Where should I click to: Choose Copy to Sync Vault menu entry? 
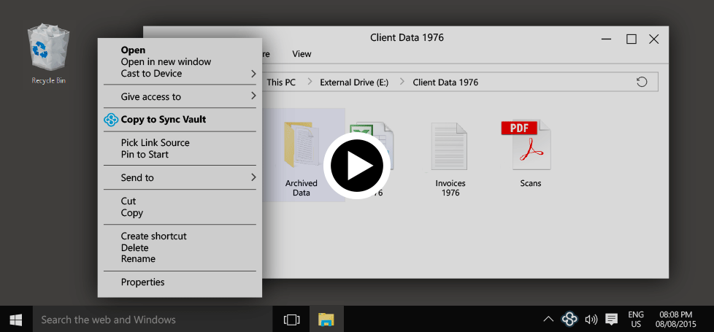click(x=164, y=120)
